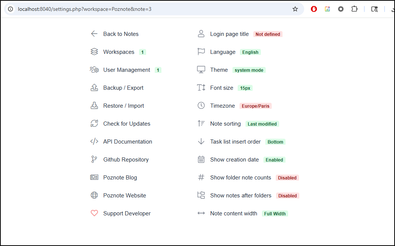
Task: Toggle Show folder note counts Disabled badge
Action: click(287, 178)
